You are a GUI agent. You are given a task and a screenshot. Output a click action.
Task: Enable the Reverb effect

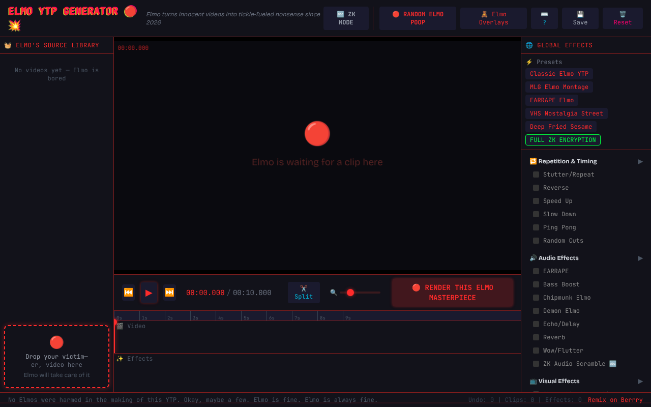(x=536, y=337)
